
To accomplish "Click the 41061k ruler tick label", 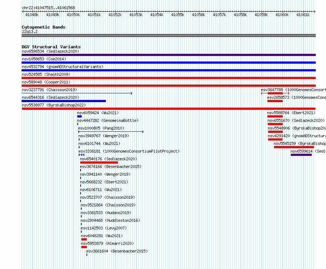I will point(303,15).
